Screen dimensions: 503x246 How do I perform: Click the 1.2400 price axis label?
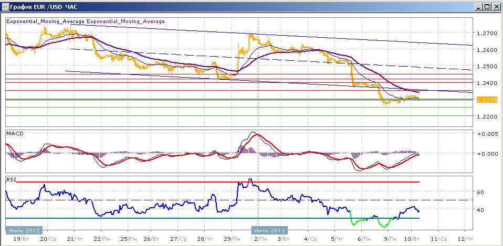click(x=486, y=83)
